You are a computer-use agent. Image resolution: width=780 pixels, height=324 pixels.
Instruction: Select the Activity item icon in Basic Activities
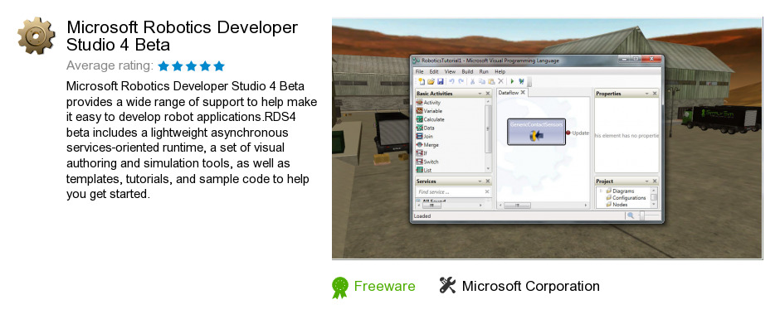coord(419,103)
